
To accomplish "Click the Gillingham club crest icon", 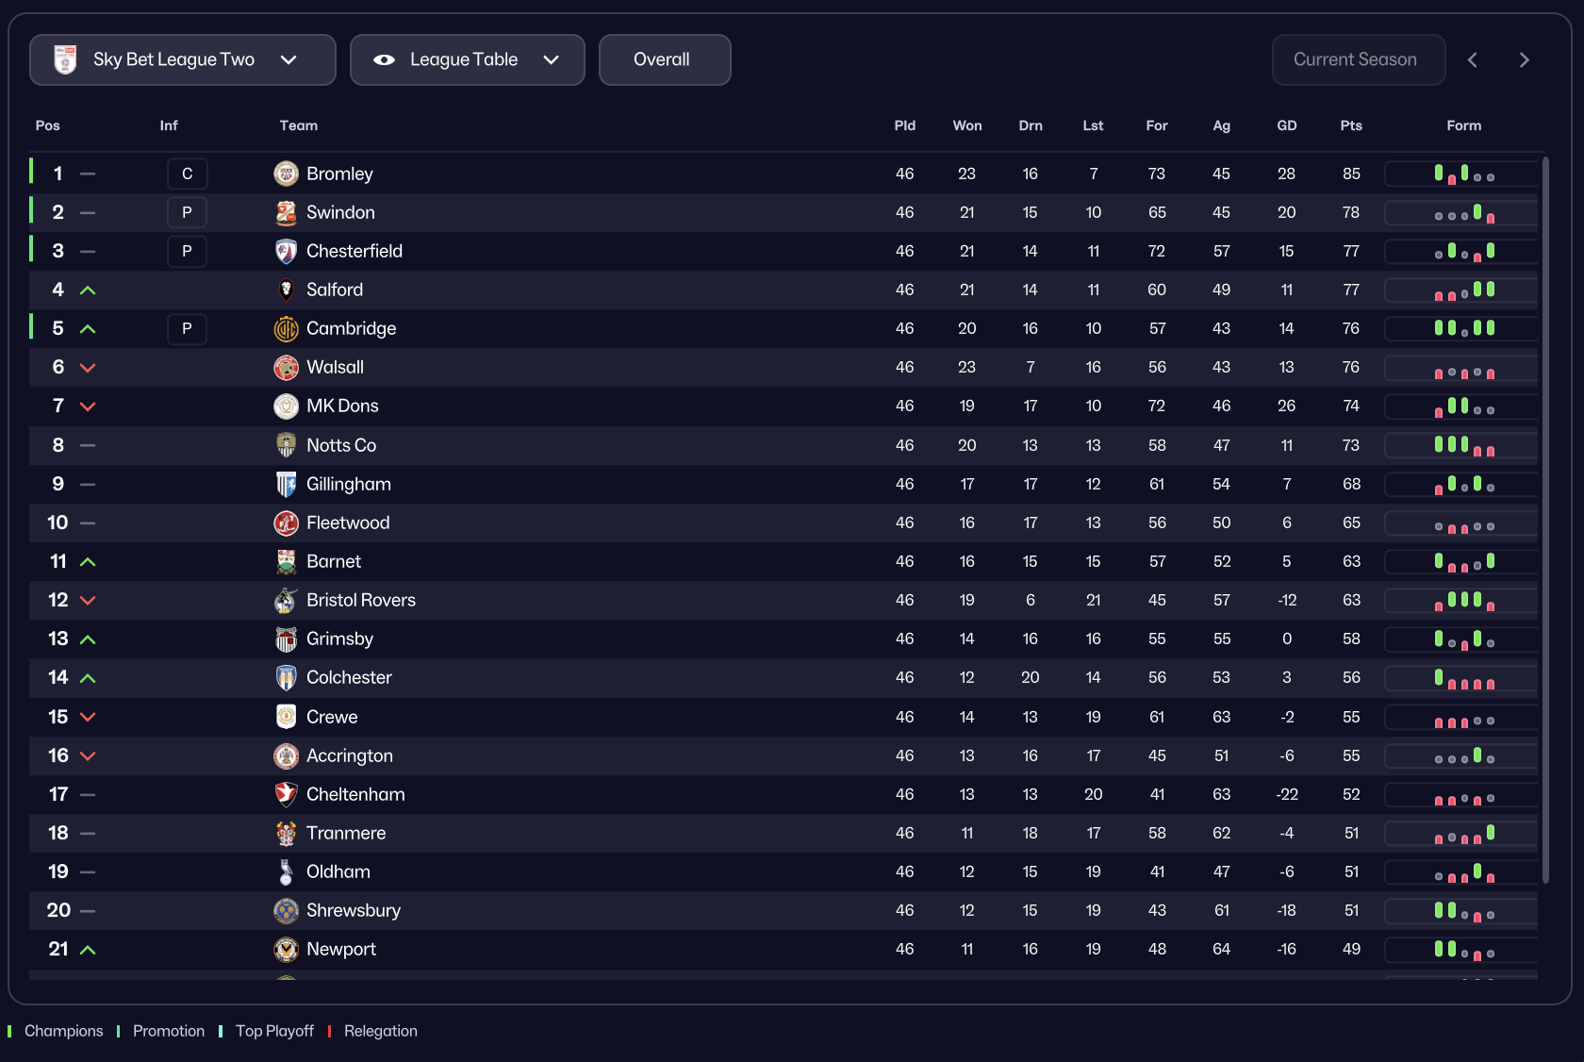I will 286,484.
